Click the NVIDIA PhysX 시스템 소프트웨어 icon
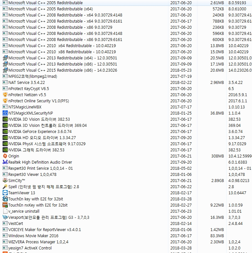 pos(5,144)
